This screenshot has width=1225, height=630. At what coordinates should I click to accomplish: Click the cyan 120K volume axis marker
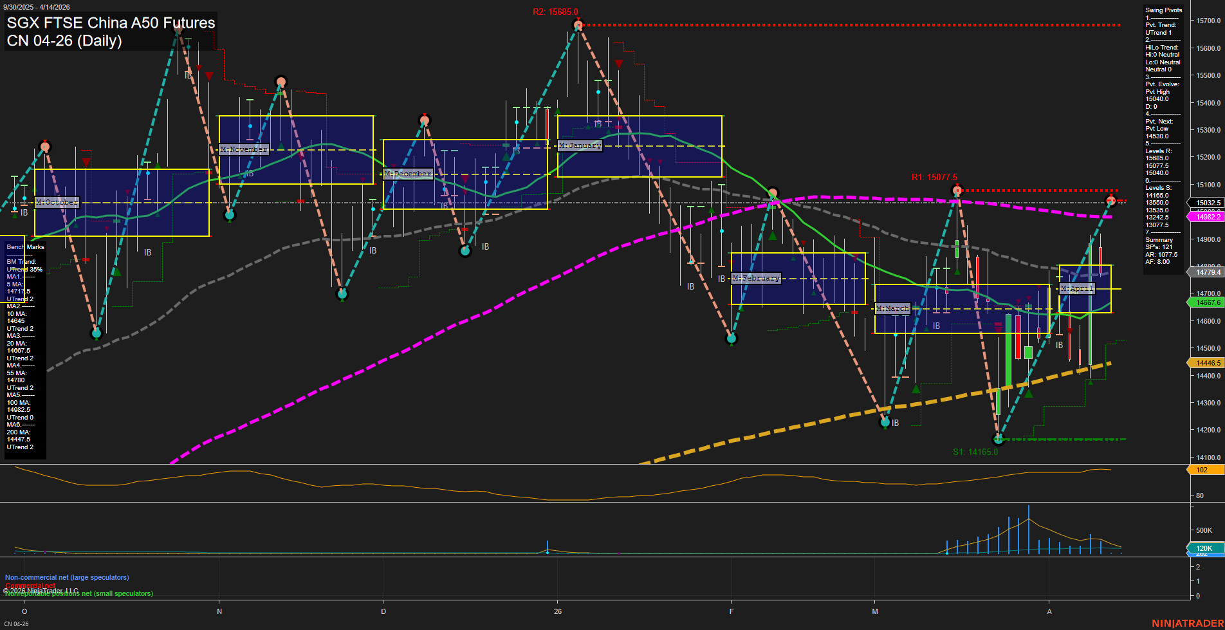click(x=1206, y=548)
